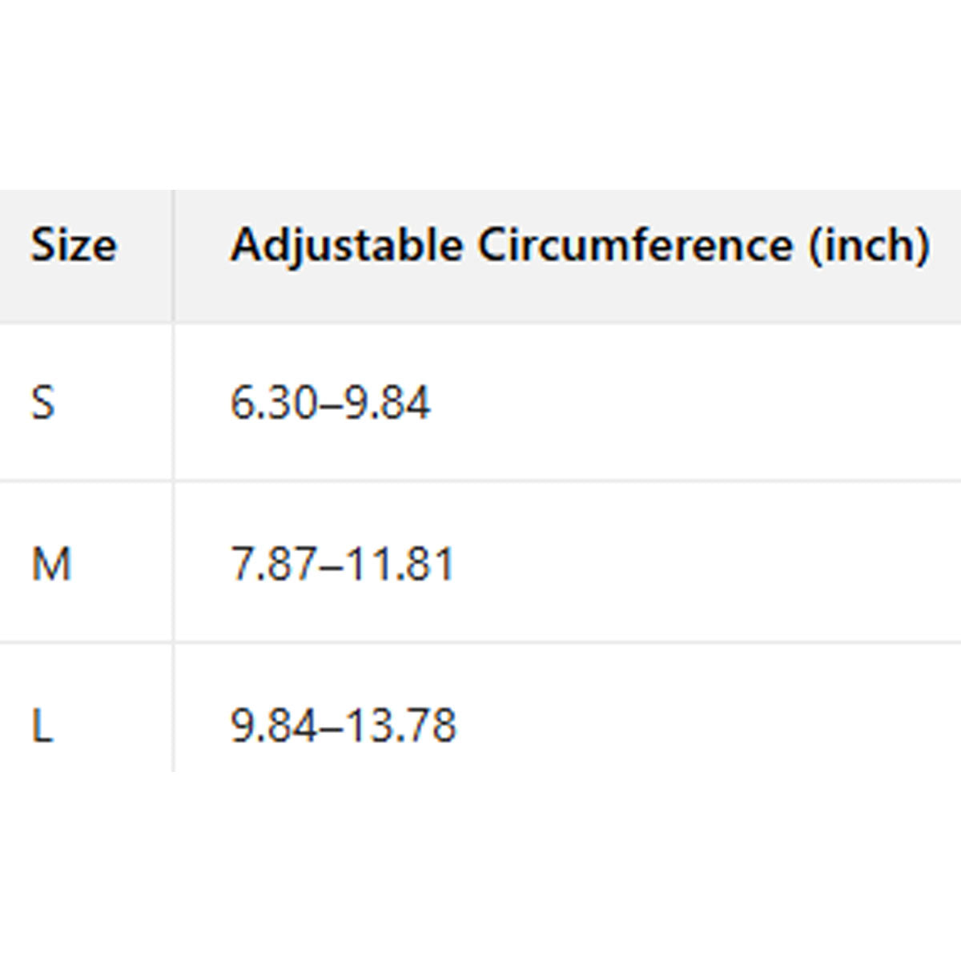961x961 pixels.
Task: Click the 6.30 minimum for size S
Action: (274, 402)
